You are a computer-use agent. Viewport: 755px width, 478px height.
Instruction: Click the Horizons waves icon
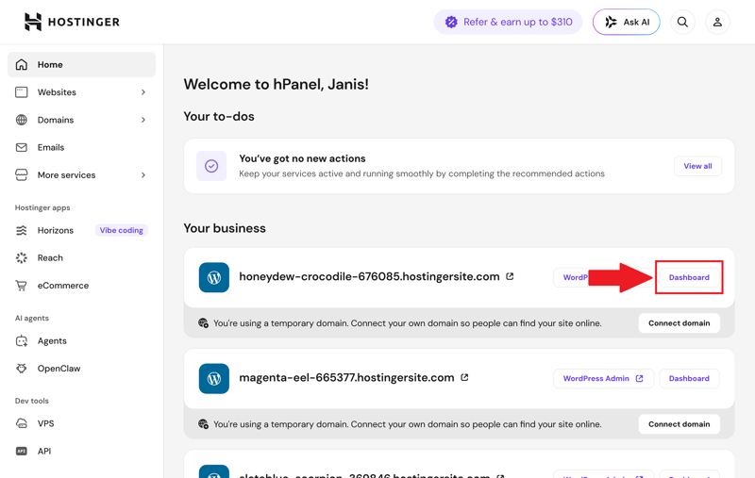[x=21, y=230]
